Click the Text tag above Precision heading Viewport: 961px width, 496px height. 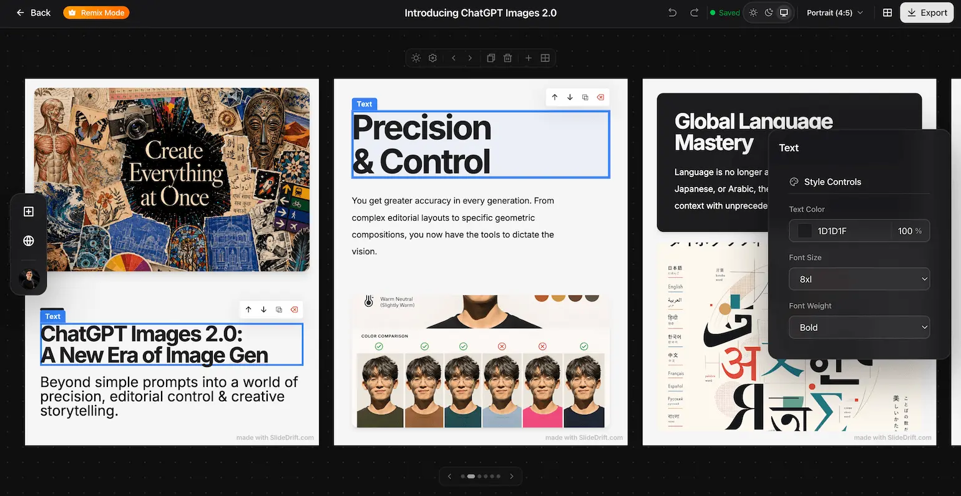click(x=364, y=104)
